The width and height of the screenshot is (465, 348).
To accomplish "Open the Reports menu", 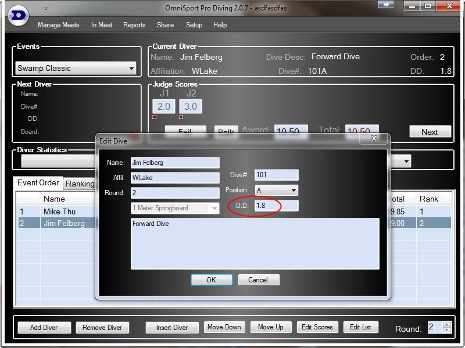I will click(134, 25).
